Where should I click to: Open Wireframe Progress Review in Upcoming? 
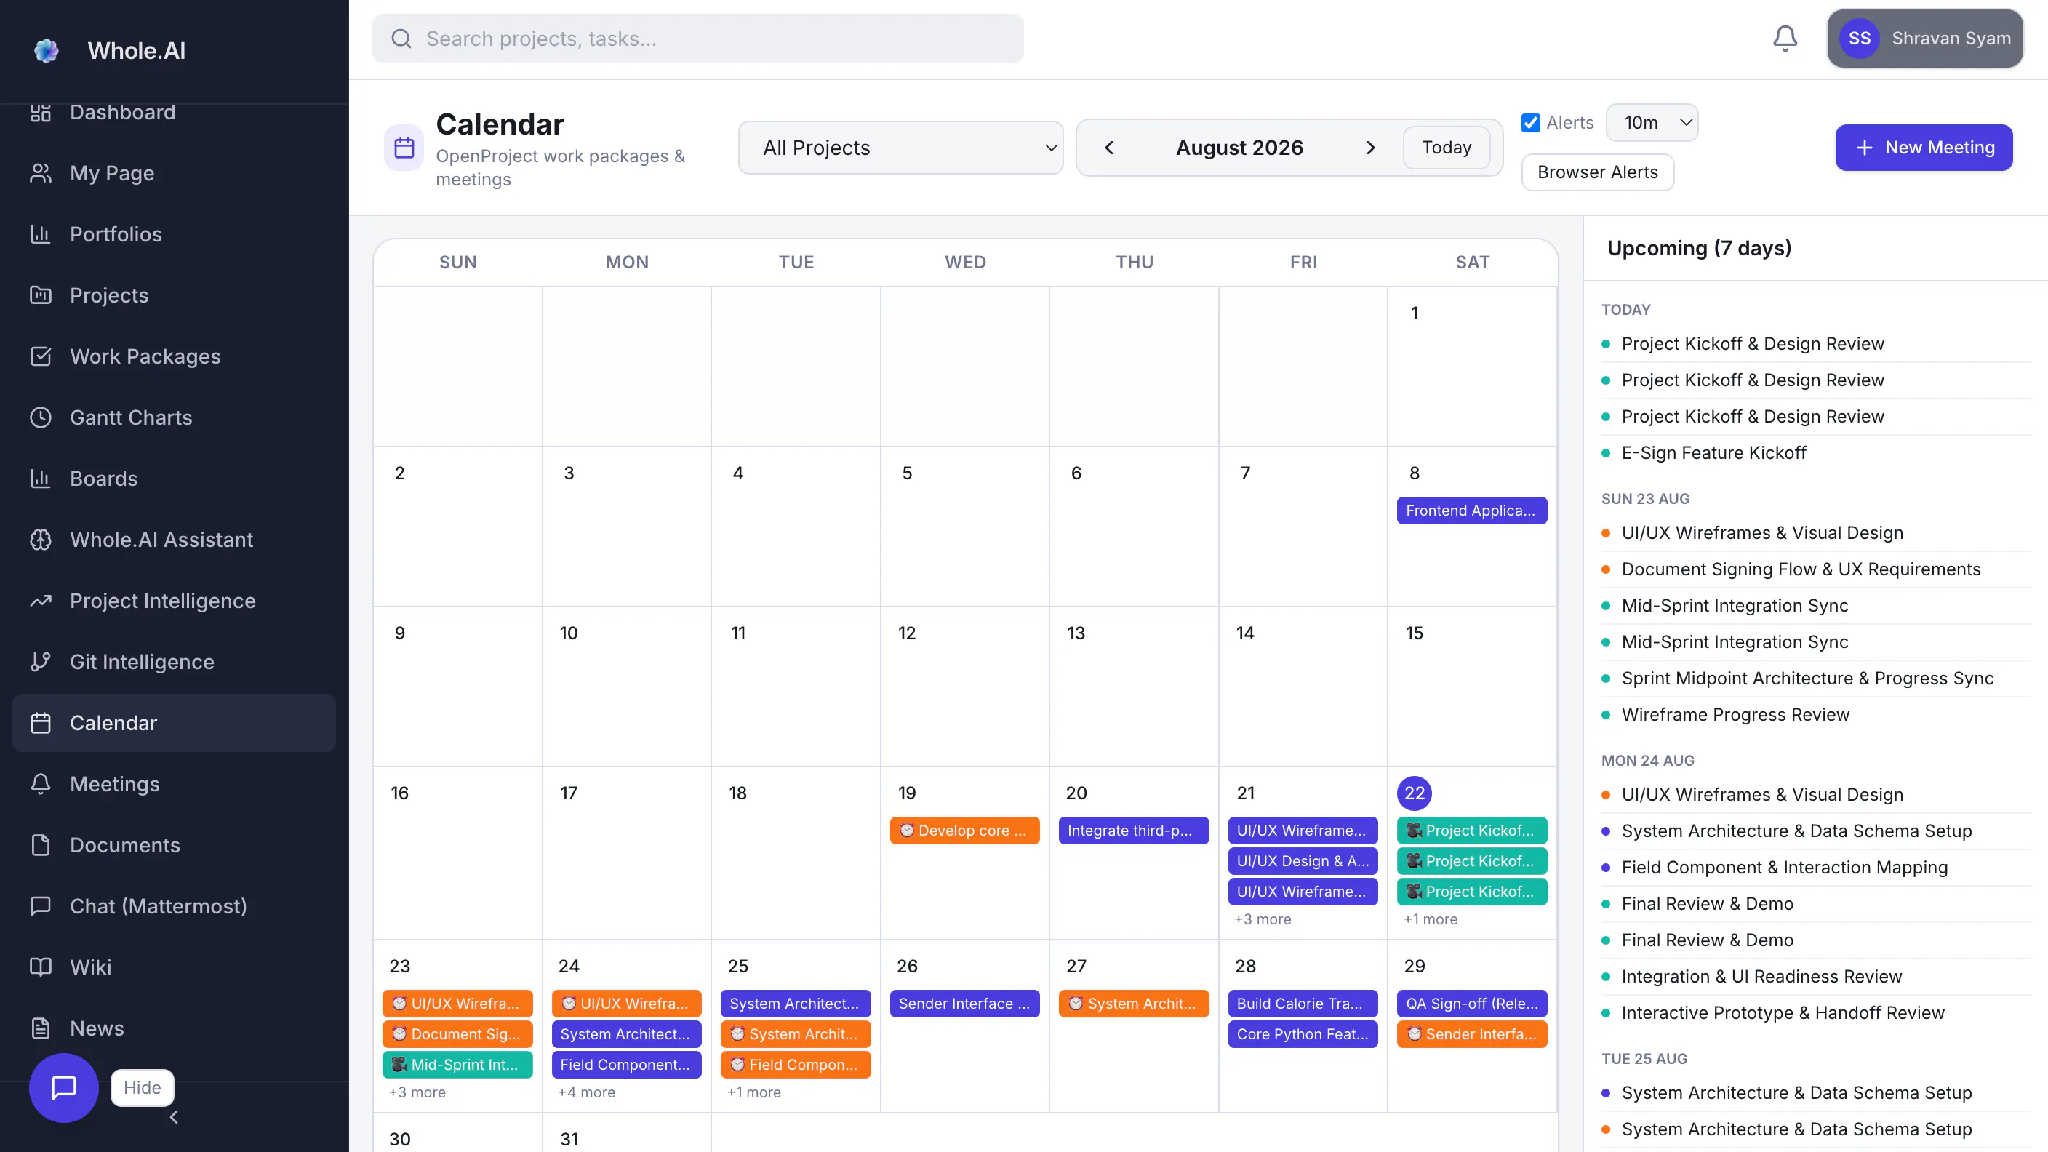point(1816,715)
